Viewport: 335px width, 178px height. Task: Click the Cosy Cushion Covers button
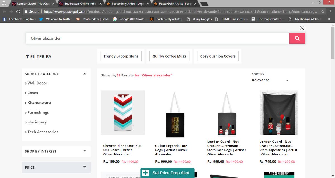pyautogui.click(x=218, y=56)
